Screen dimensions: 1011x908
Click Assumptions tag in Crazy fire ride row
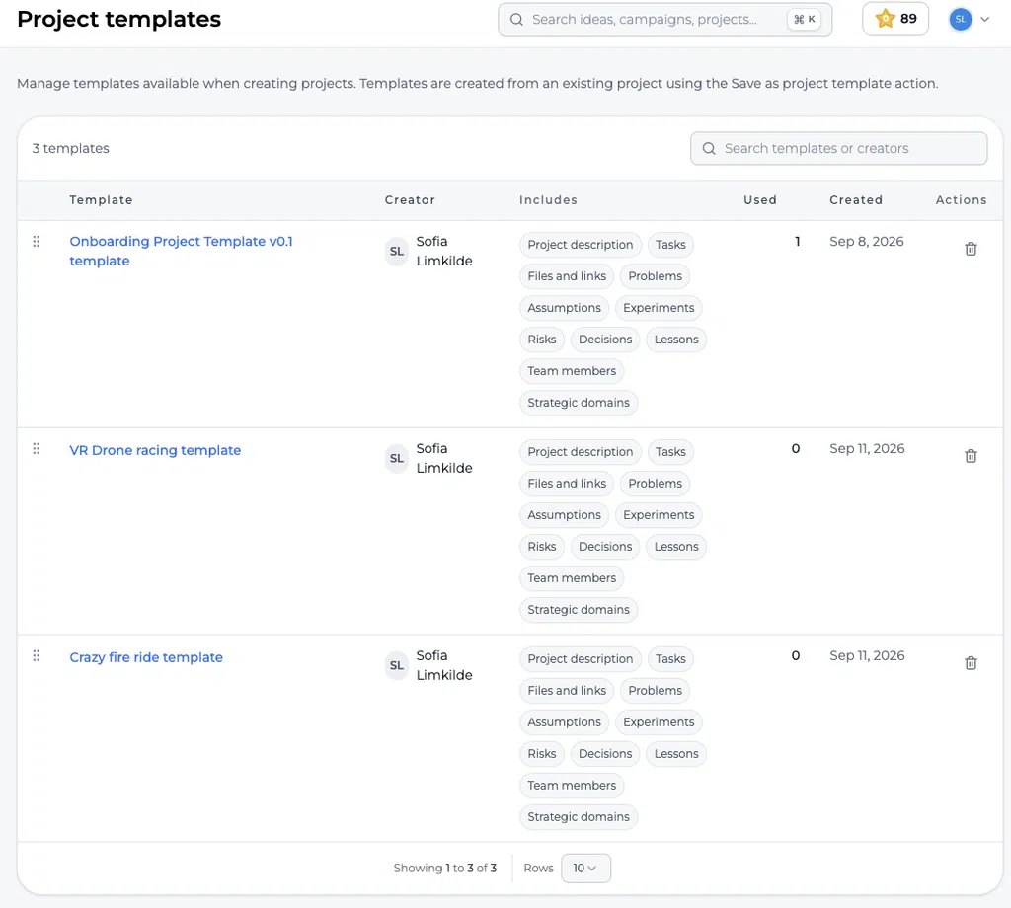pos(564,722)
